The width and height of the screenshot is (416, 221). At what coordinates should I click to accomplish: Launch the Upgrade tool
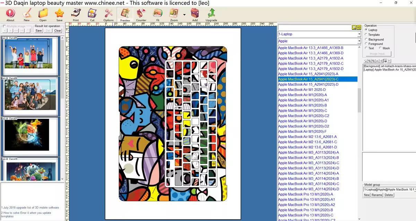211,15
